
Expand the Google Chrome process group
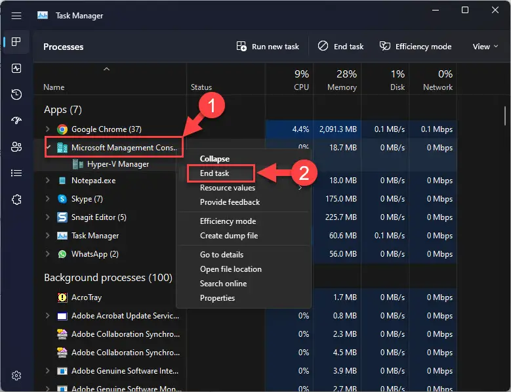(x=47, y=129)
